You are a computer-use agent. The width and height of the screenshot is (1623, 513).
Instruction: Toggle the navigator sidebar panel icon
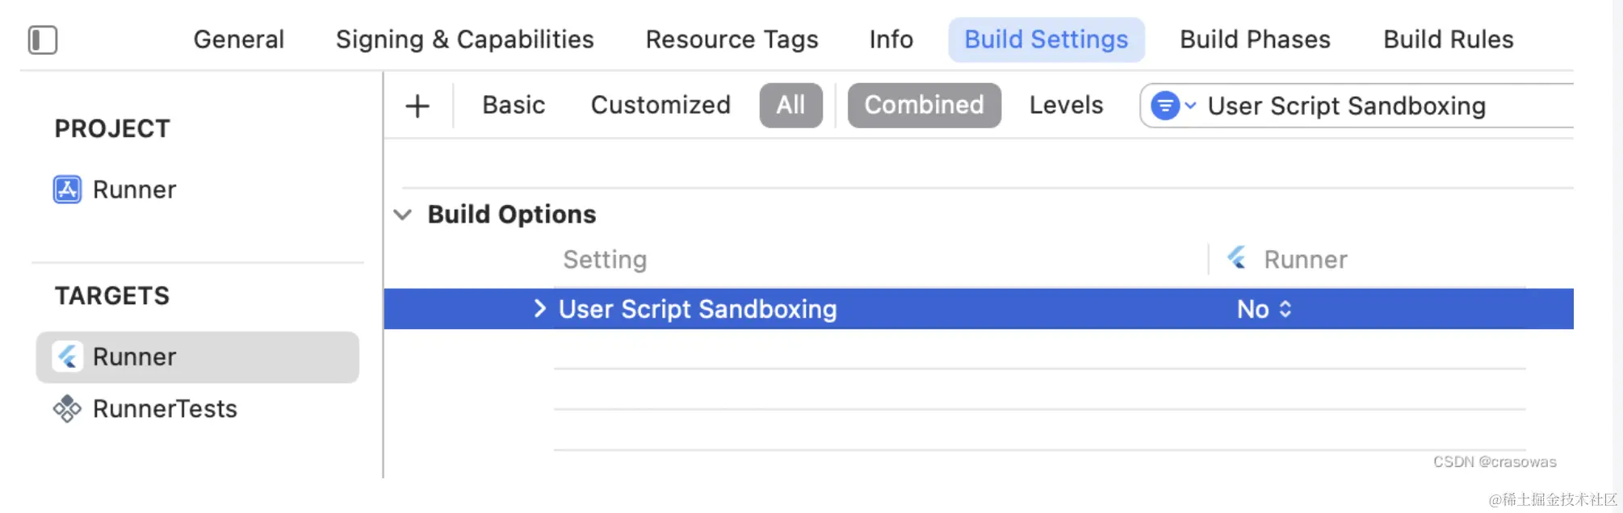pos(43,40)
